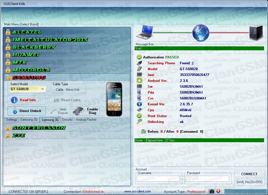Click the Kernel Ver. value 2.6.35.7
The width and height of the screenshot is (268, 195).
(x=186, y=104)
